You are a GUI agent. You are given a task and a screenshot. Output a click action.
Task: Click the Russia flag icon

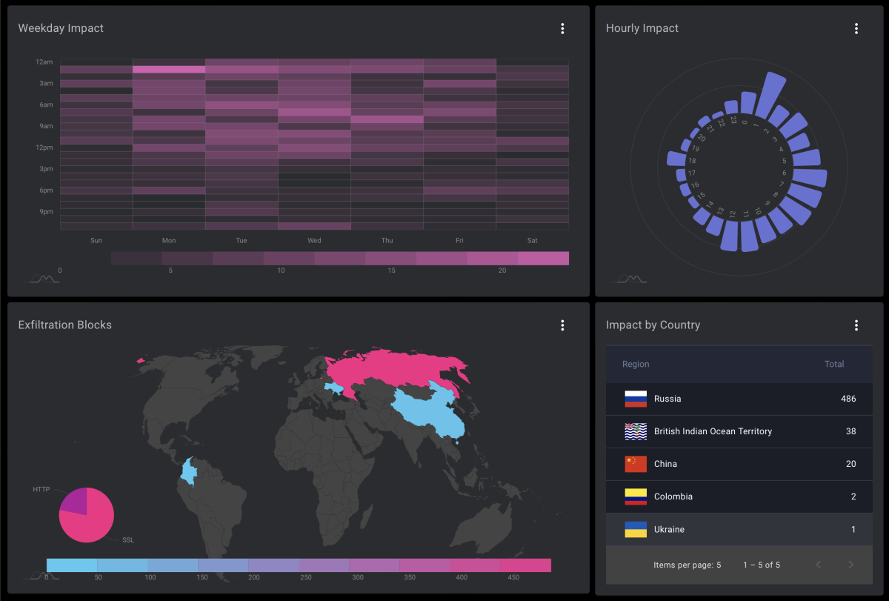click(636, 399)
